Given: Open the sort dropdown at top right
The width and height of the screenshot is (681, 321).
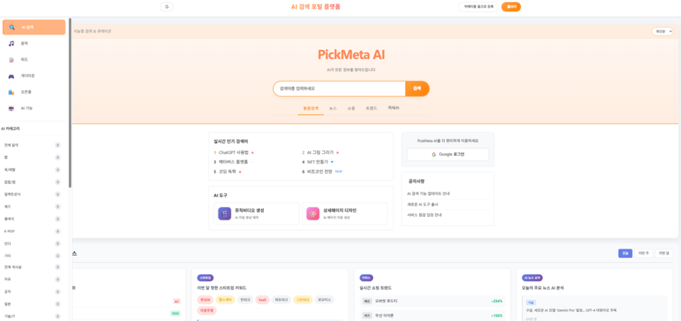Looking at the screenshot, I should [662, 31].
